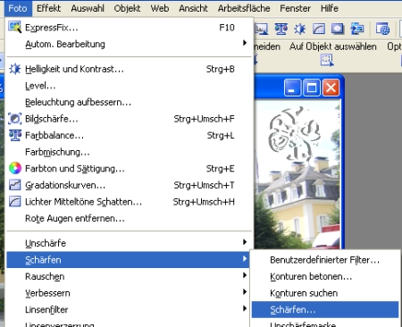The image size is (402, 327).
Task: Minimize the image document window
Action: [x=292, y=88]
